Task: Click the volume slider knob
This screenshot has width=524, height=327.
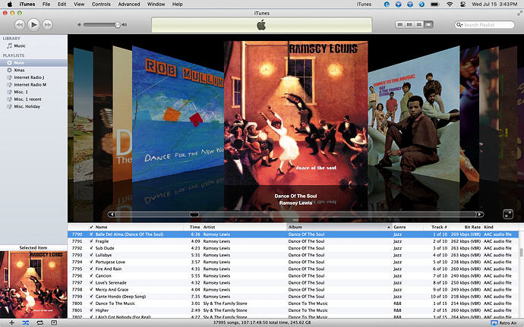Action: 118,25
